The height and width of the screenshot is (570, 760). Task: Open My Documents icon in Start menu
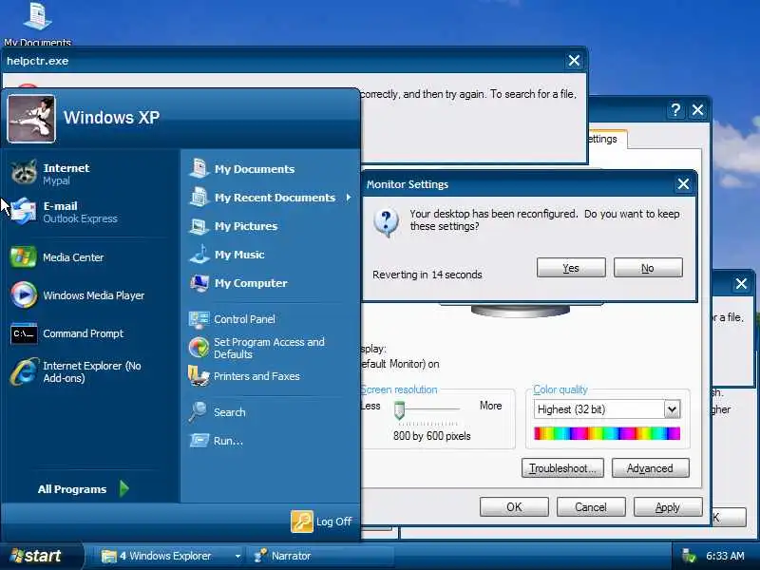[199, 168]
